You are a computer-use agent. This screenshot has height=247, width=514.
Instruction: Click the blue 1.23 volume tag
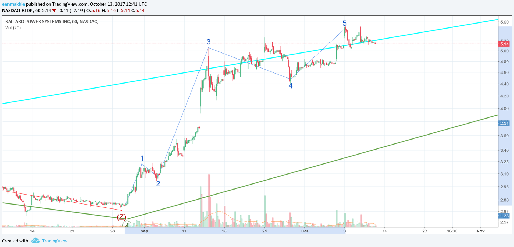504,216
